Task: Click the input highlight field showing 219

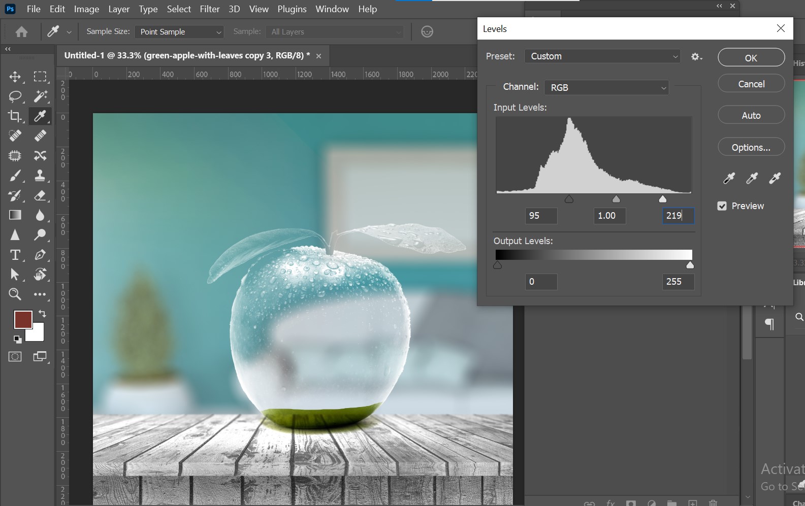Action: (678, 216)
